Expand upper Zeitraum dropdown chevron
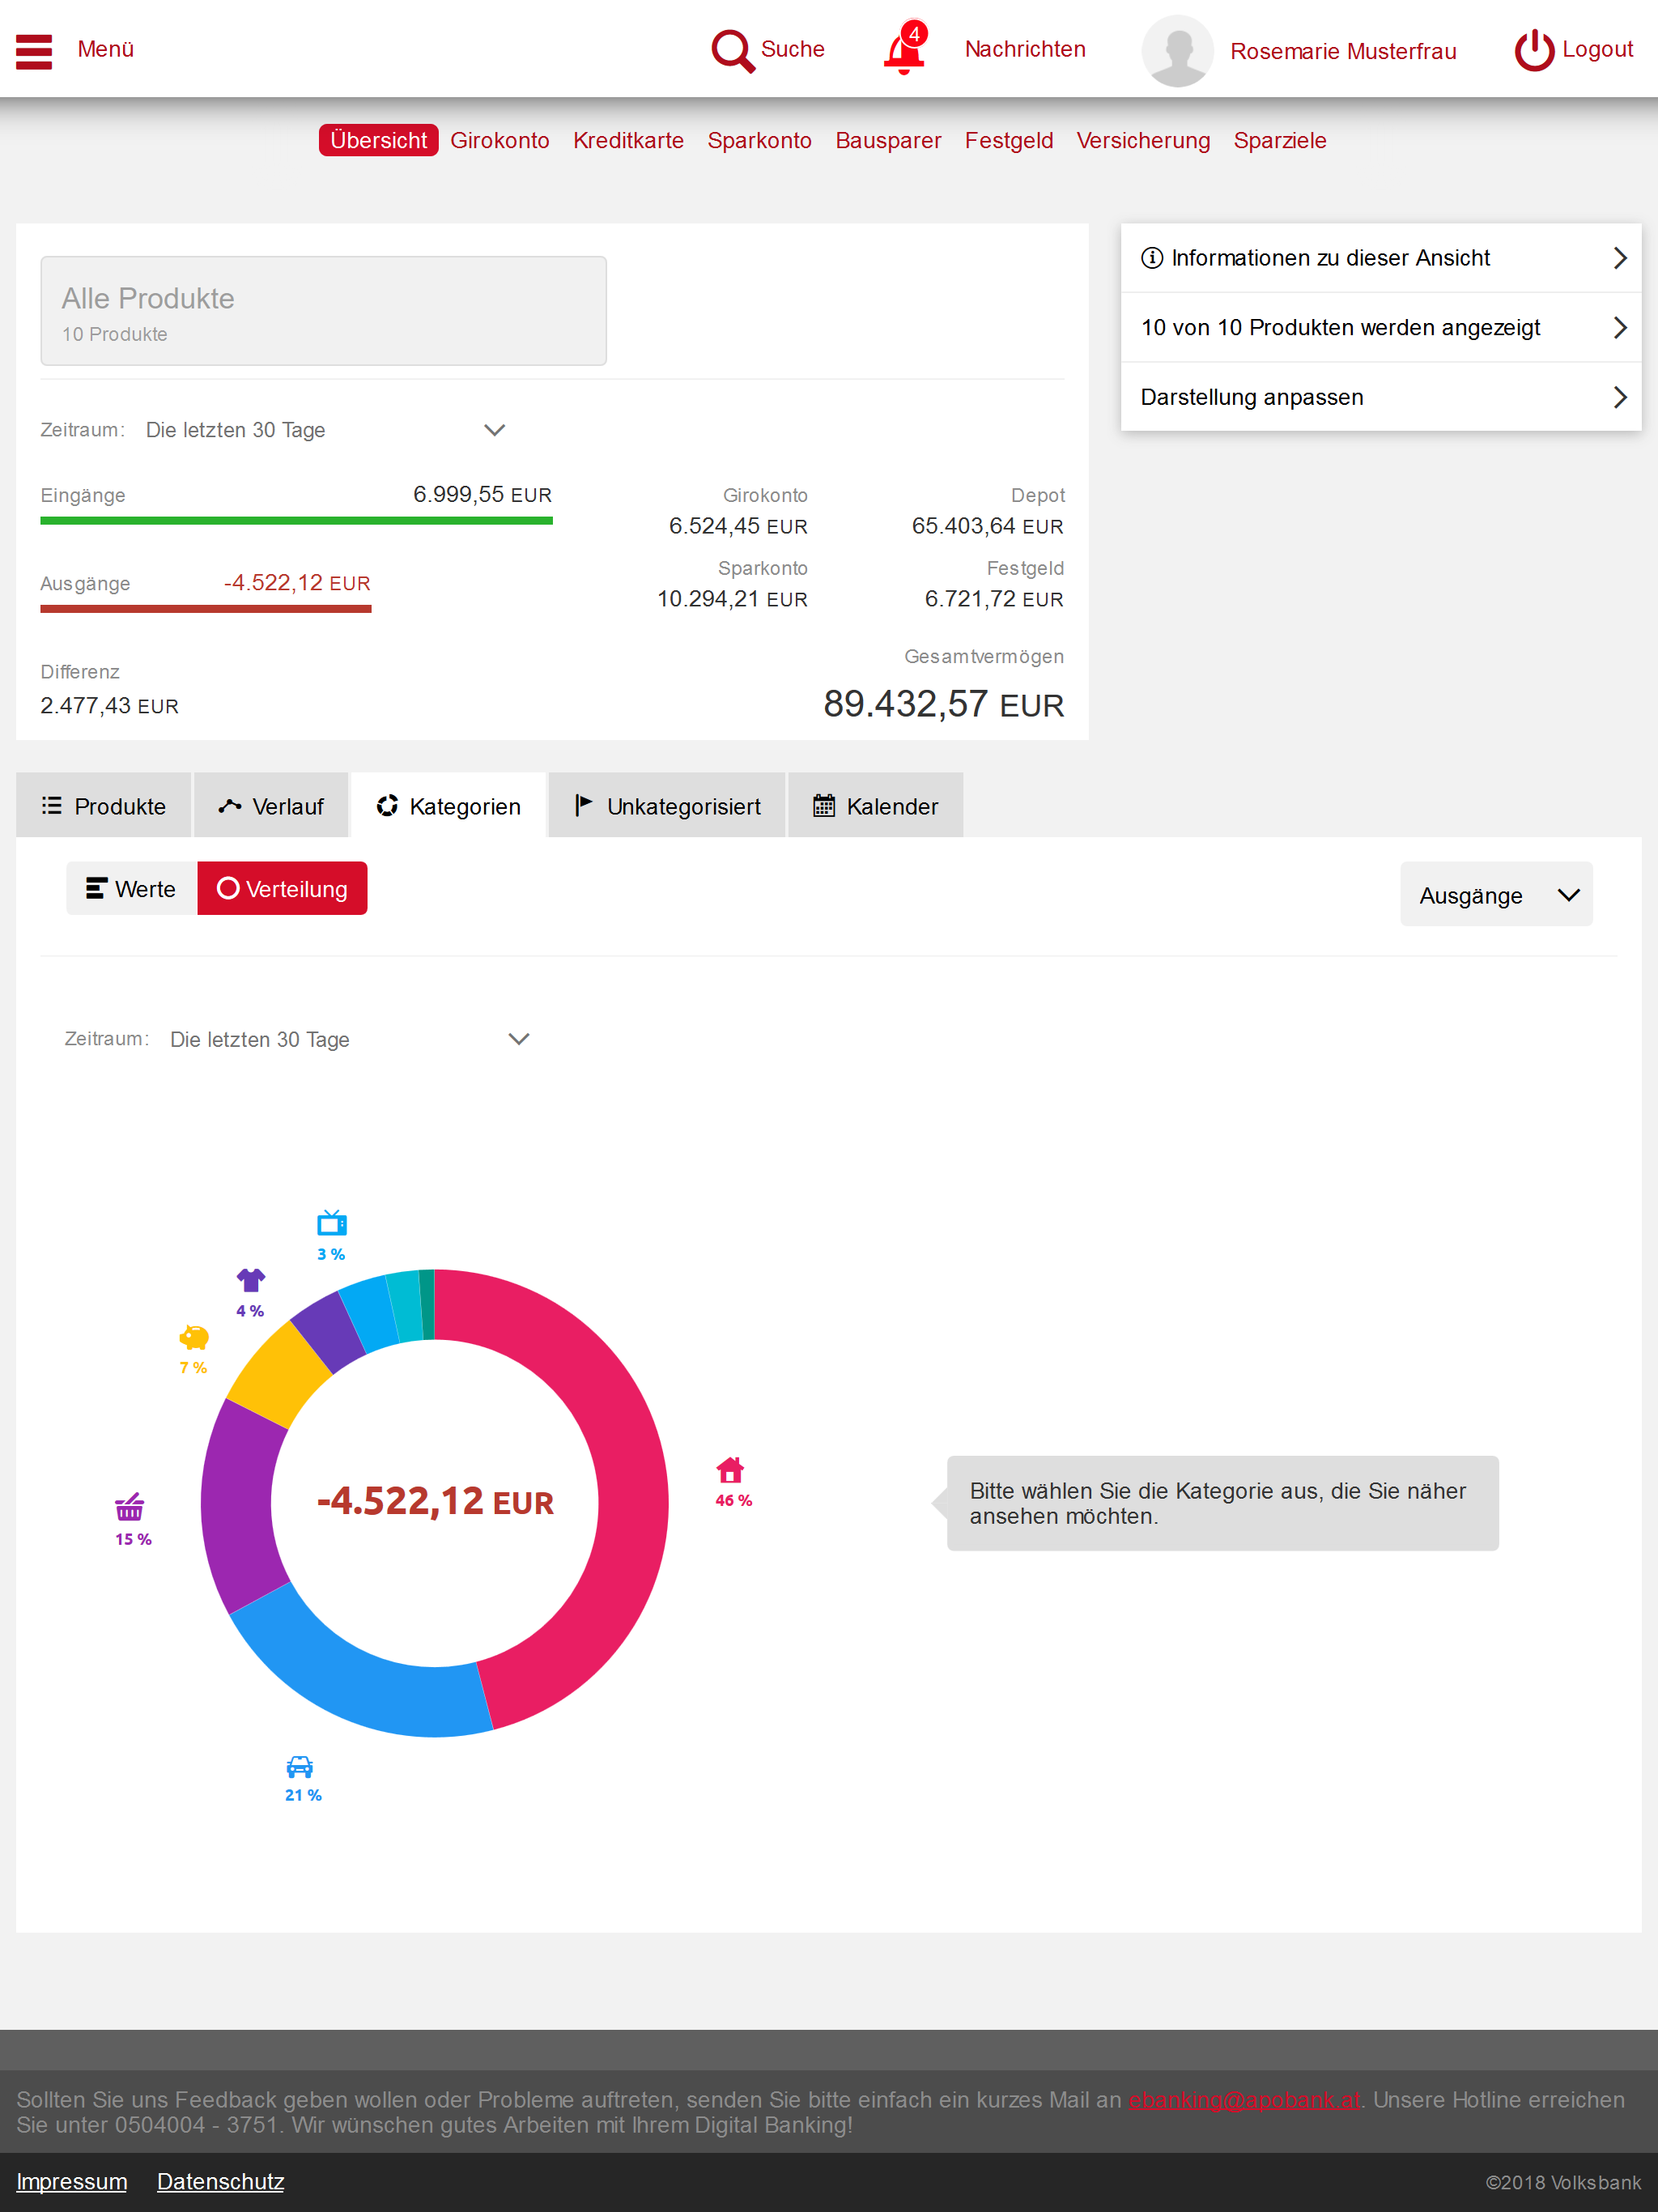The width and height of the screenshot is (1658, 2212). pos(494,430)
